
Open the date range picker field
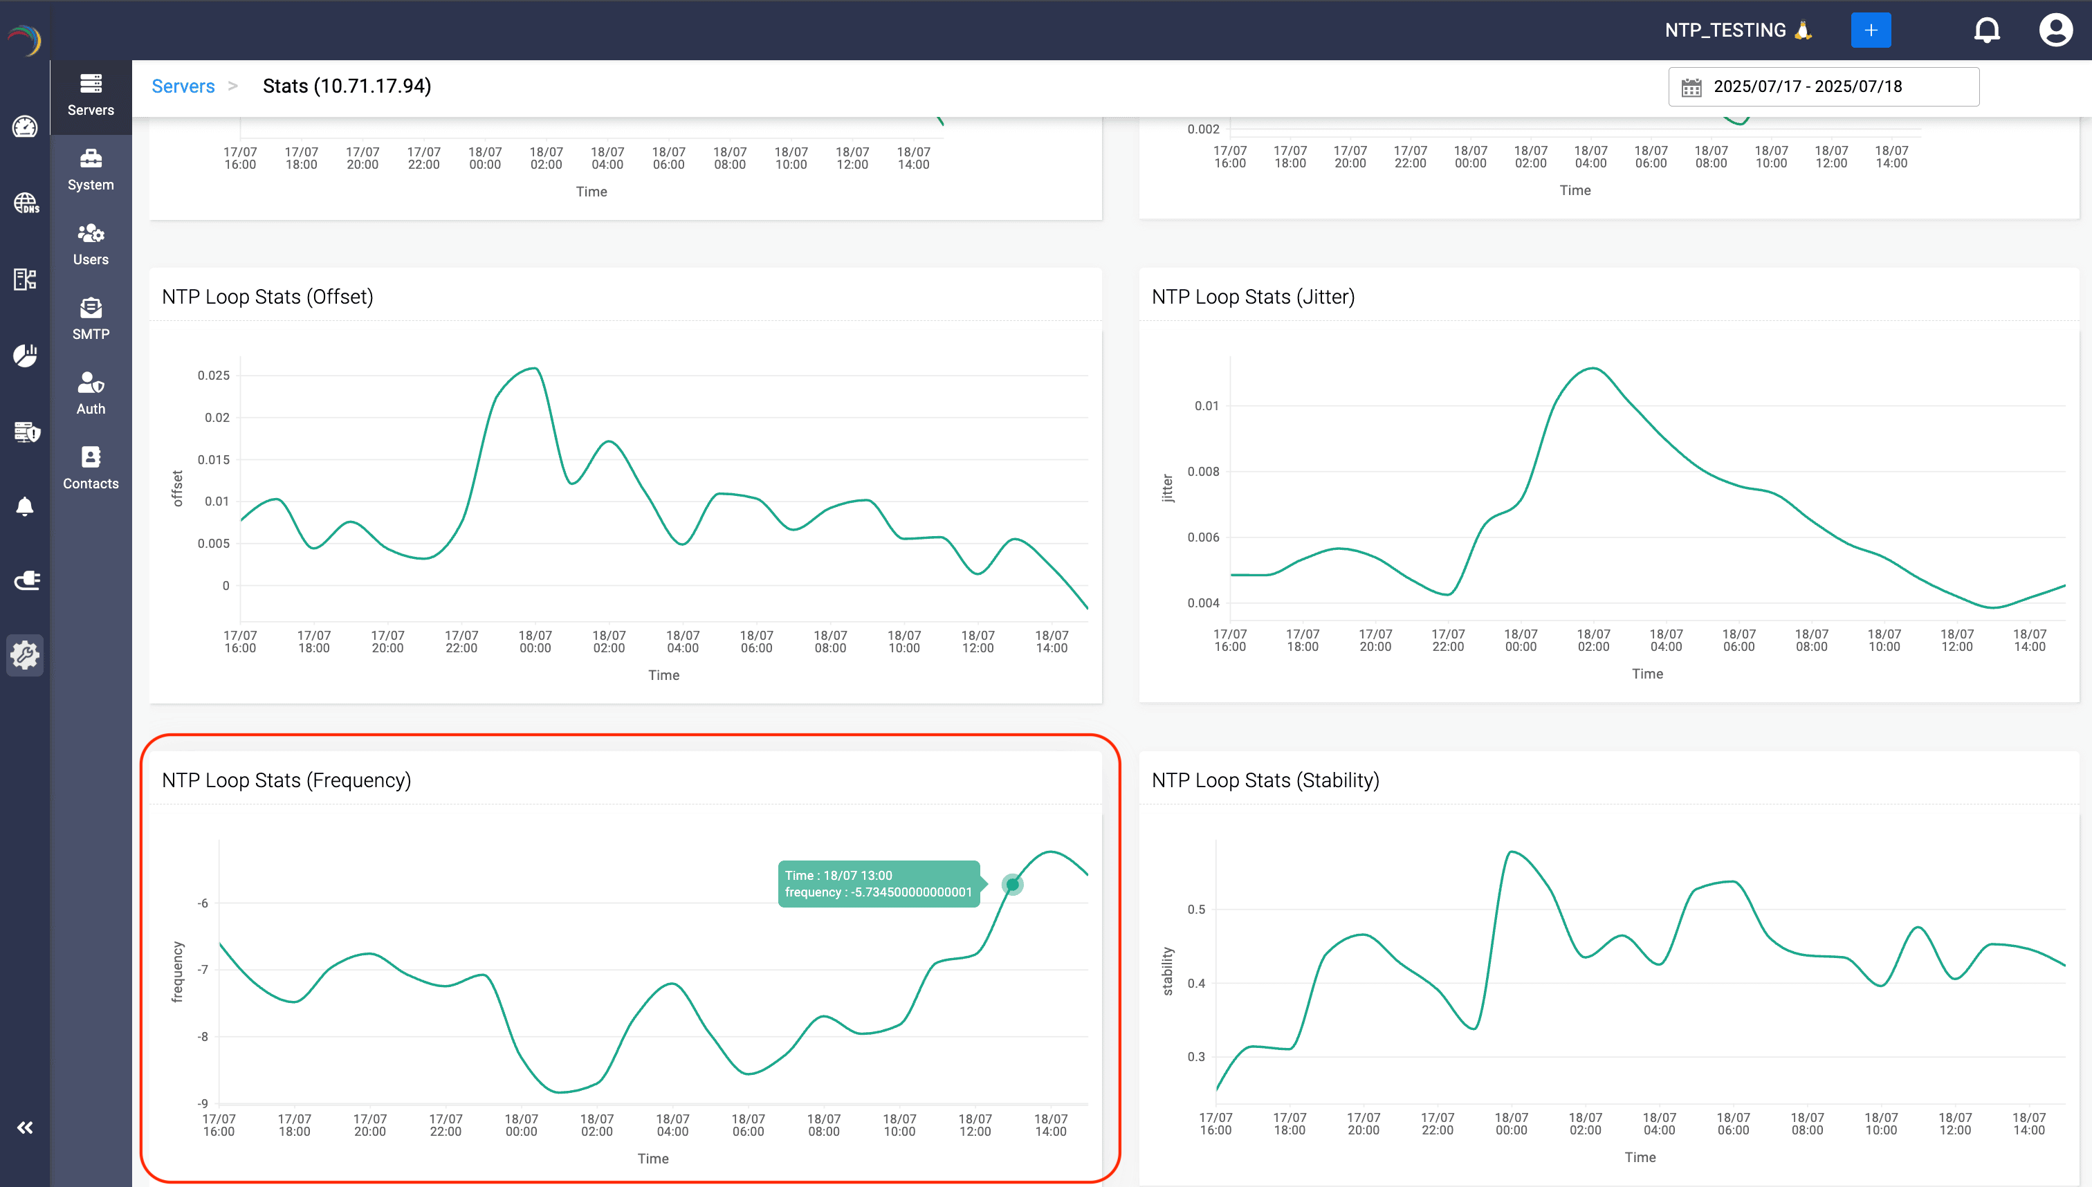[x=1823, y=86]
